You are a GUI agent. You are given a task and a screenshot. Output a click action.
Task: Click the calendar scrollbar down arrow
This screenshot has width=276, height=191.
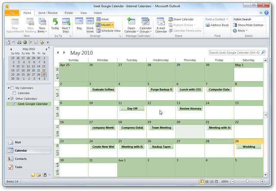(265, 175)
